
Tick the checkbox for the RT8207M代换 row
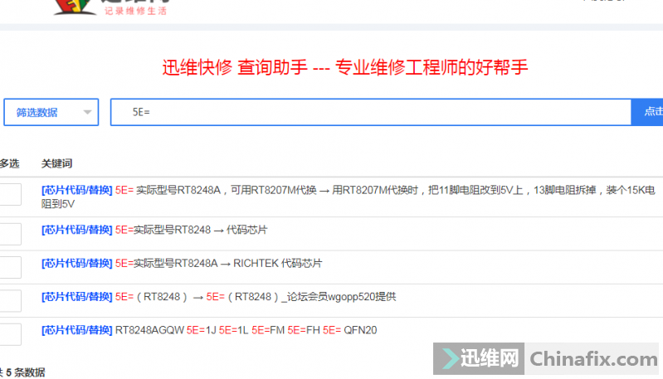(x=10, y=194)
